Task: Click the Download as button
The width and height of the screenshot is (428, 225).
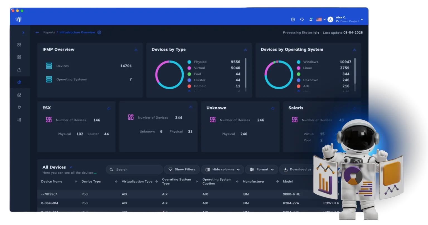Action: (x=297, y=170)
